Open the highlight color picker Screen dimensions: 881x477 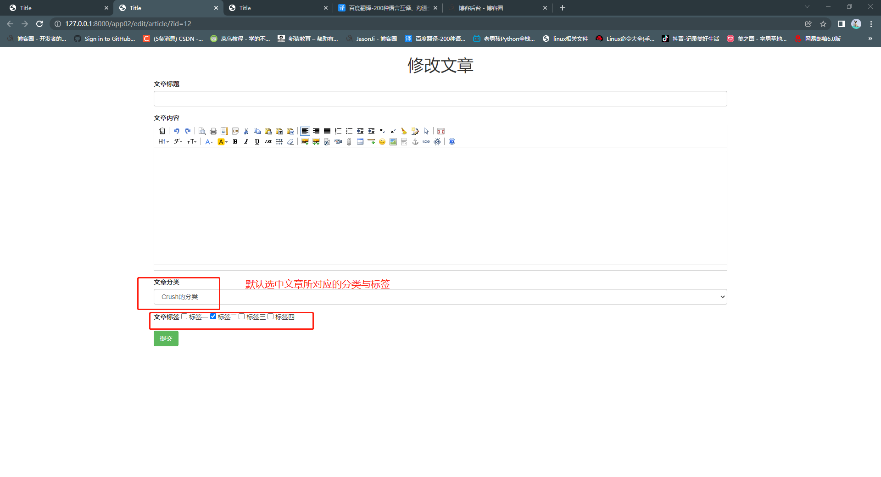pyautogui.click(x=223, y=142)
